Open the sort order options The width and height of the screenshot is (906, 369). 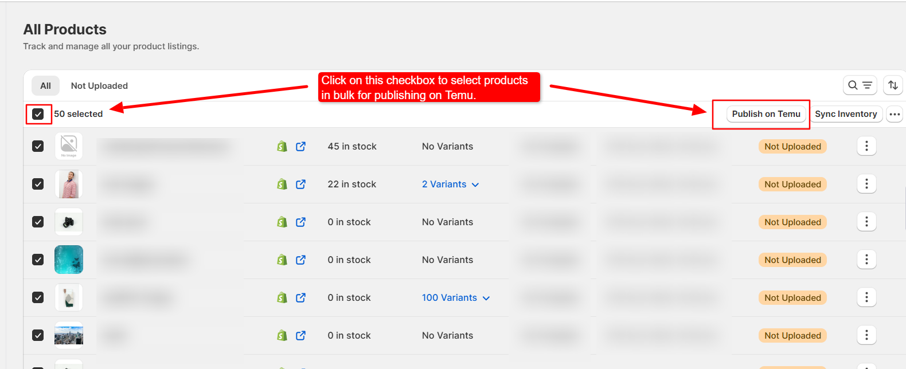tap(893, 85)
